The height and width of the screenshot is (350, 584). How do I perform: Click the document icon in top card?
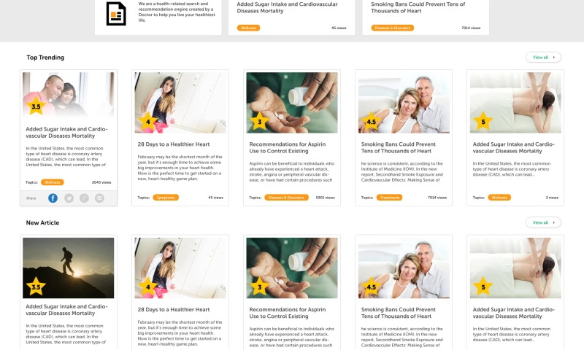(x=116, y=14)
